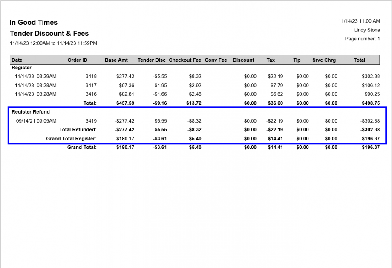Click the total tax $36.60
The image size is (392, 268).
coord(275,103)
